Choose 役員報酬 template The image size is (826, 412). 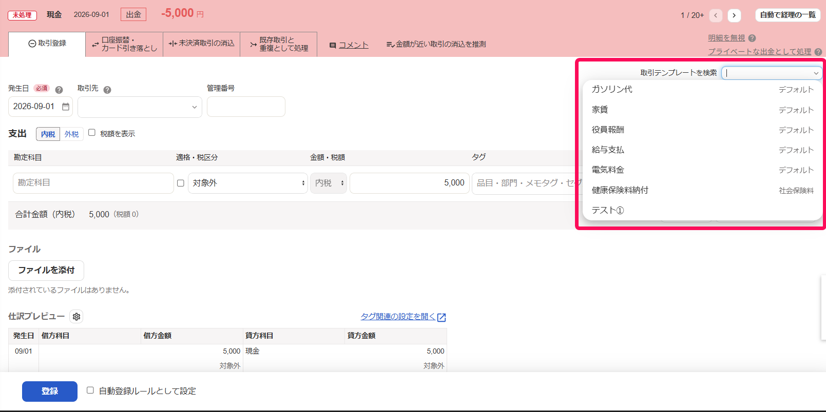702,130
